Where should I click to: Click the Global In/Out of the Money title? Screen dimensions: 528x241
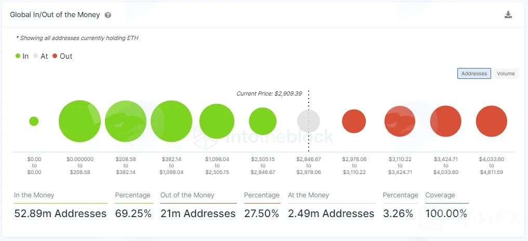[55, 15]
